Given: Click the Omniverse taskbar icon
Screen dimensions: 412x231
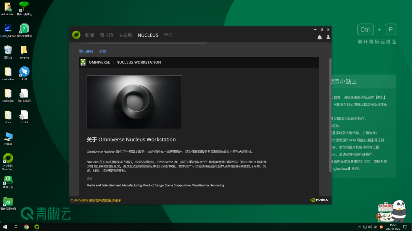Looking at the screenshot, I should click(37, 227).
